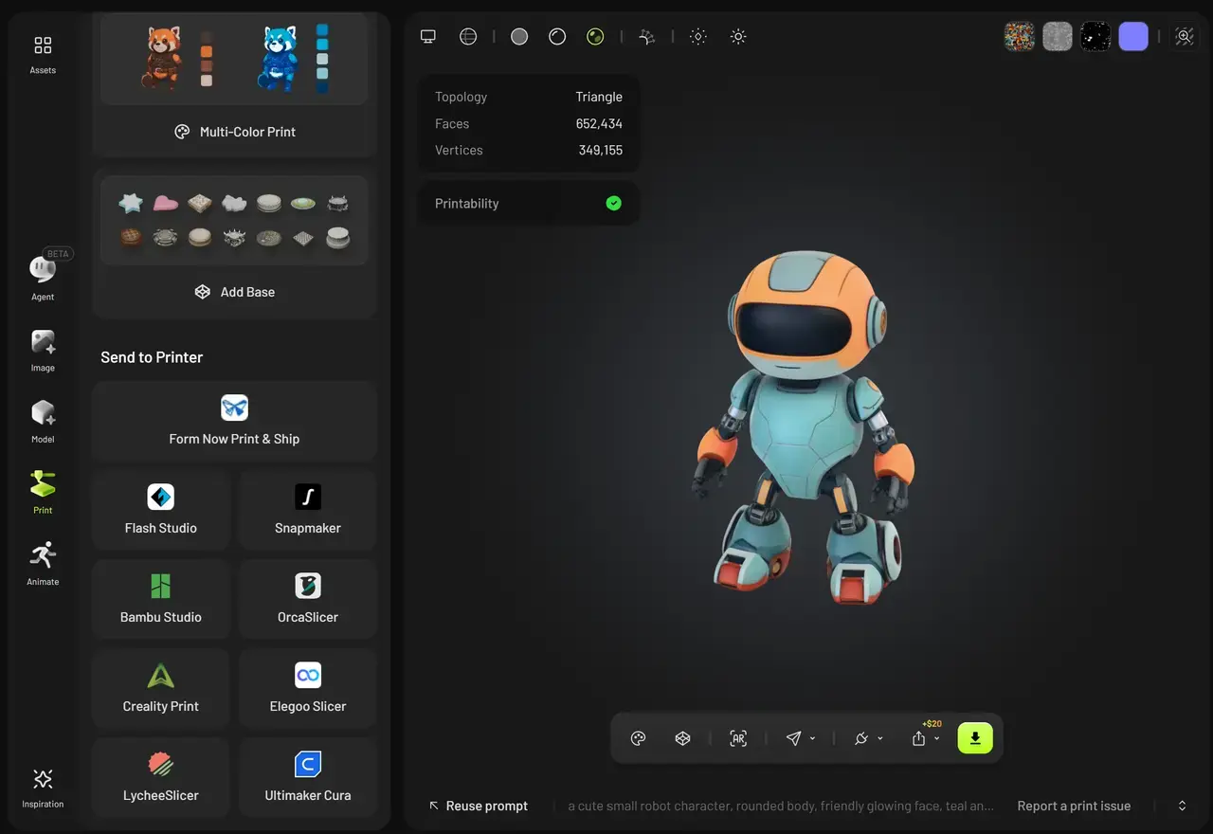Send model to Flash Studio
1213x834 pixels.
tap(161, 510)
